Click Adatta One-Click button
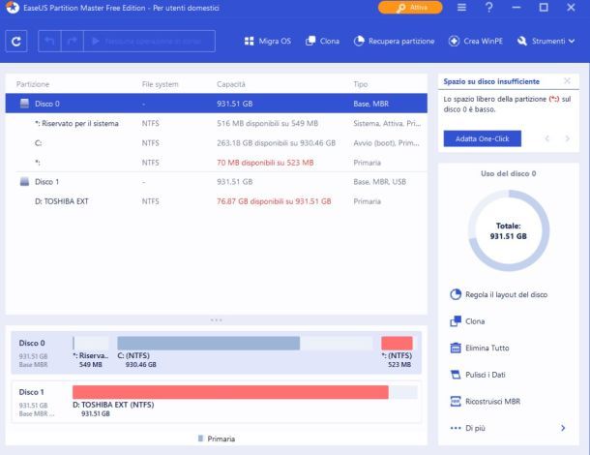 (x=483, y=138)
